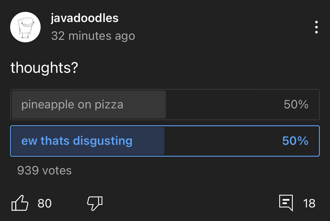The width and height of the screenshot is (330, 221).
Task: Click the unfilled area of pineapple poll bar
Action: 223,105
